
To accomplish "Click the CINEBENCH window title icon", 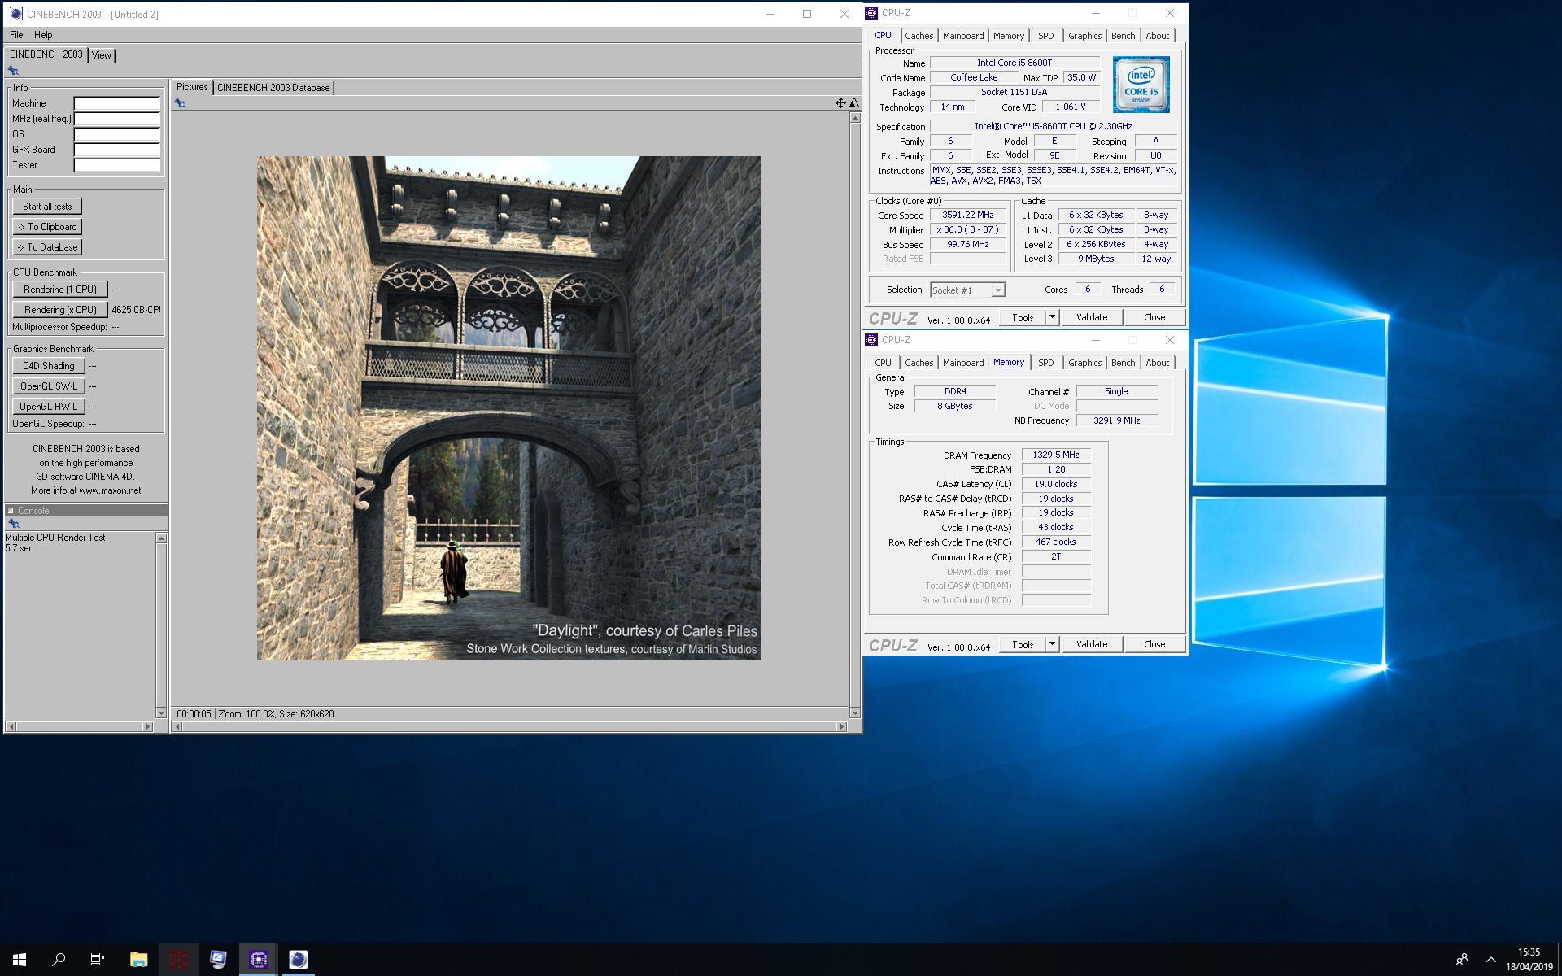I will [x=15, y=14].
